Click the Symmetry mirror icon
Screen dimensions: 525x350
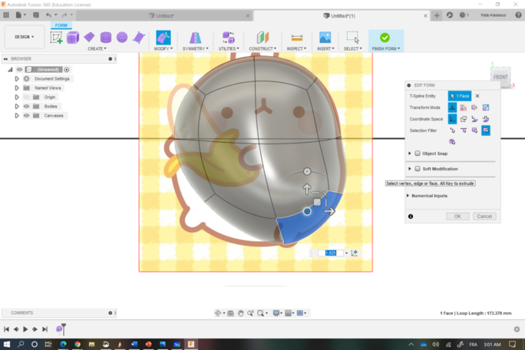click(195, 37)
